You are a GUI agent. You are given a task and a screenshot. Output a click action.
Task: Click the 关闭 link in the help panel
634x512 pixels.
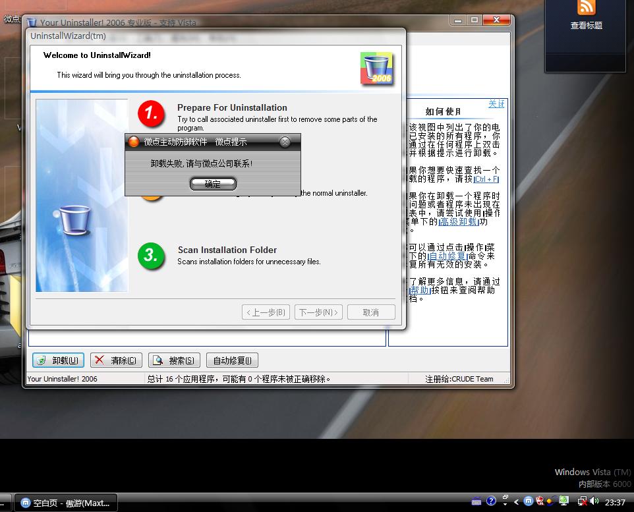pos(496,104)
